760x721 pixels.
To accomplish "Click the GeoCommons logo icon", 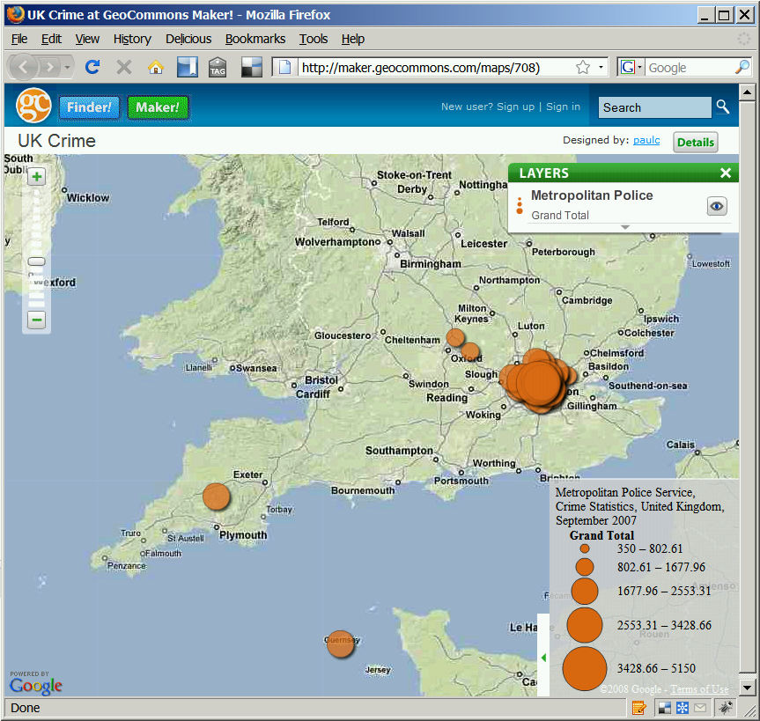I will pos(33,107).
